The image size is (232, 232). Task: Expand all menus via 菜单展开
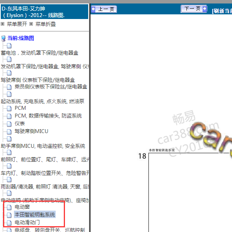click(x=17, y=24)
